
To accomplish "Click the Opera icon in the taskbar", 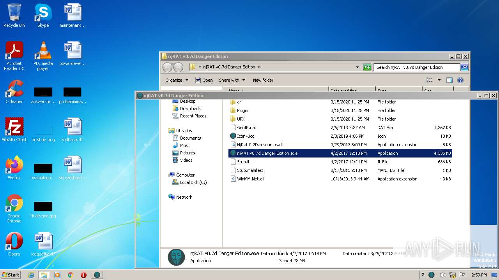I will click(83, 275).
